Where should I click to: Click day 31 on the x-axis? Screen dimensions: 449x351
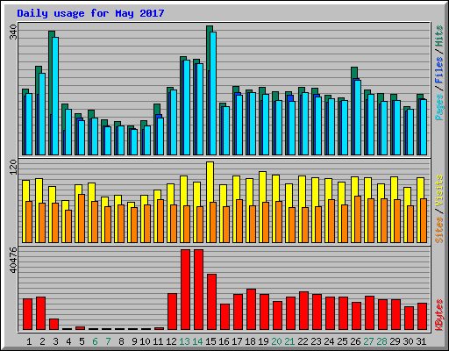point(421,341)
